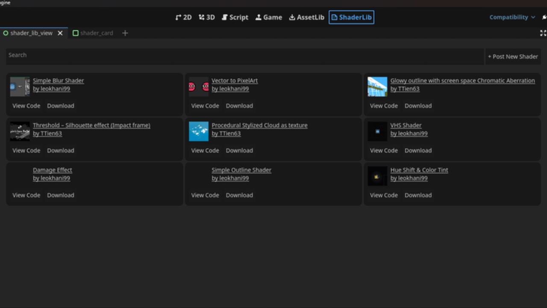547x308 pixels.
Task: Select the shader_lib_view tab
Action: (31, 33)
